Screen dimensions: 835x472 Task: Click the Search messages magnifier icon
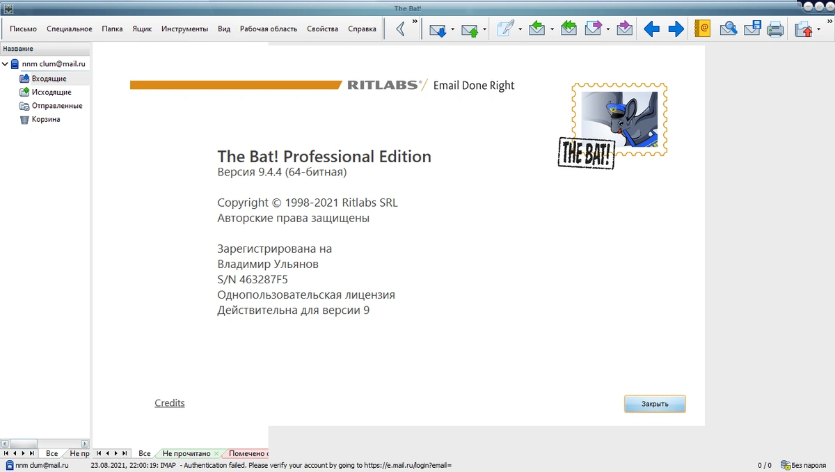point(728,29)
